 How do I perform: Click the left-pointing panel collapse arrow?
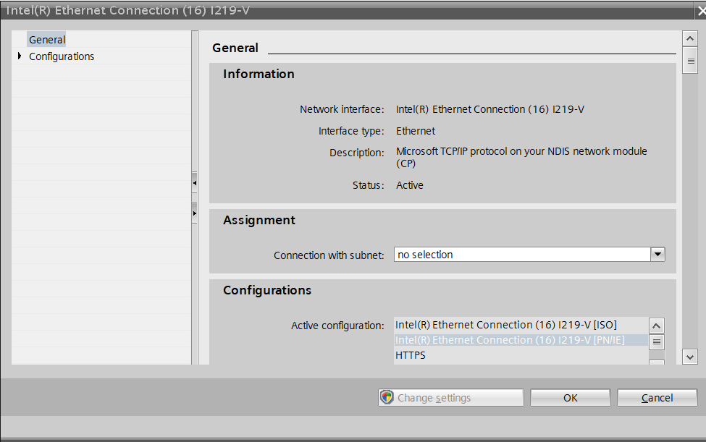coord(195,184)
